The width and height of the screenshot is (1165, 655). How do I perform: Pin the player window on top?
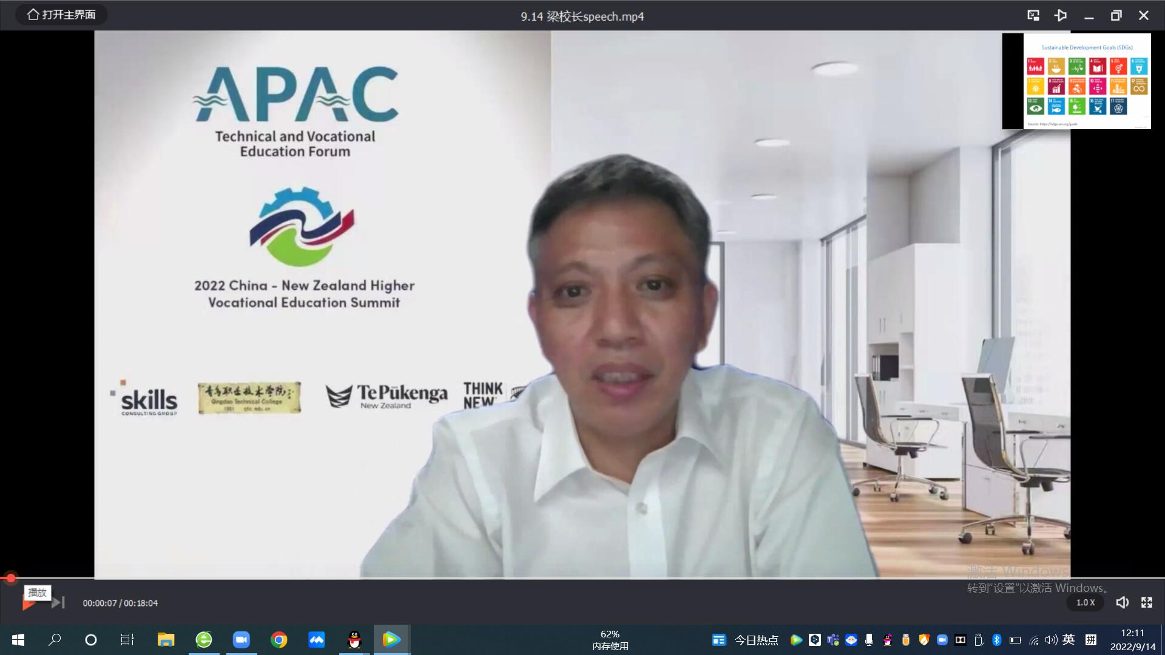point(1061,16)
